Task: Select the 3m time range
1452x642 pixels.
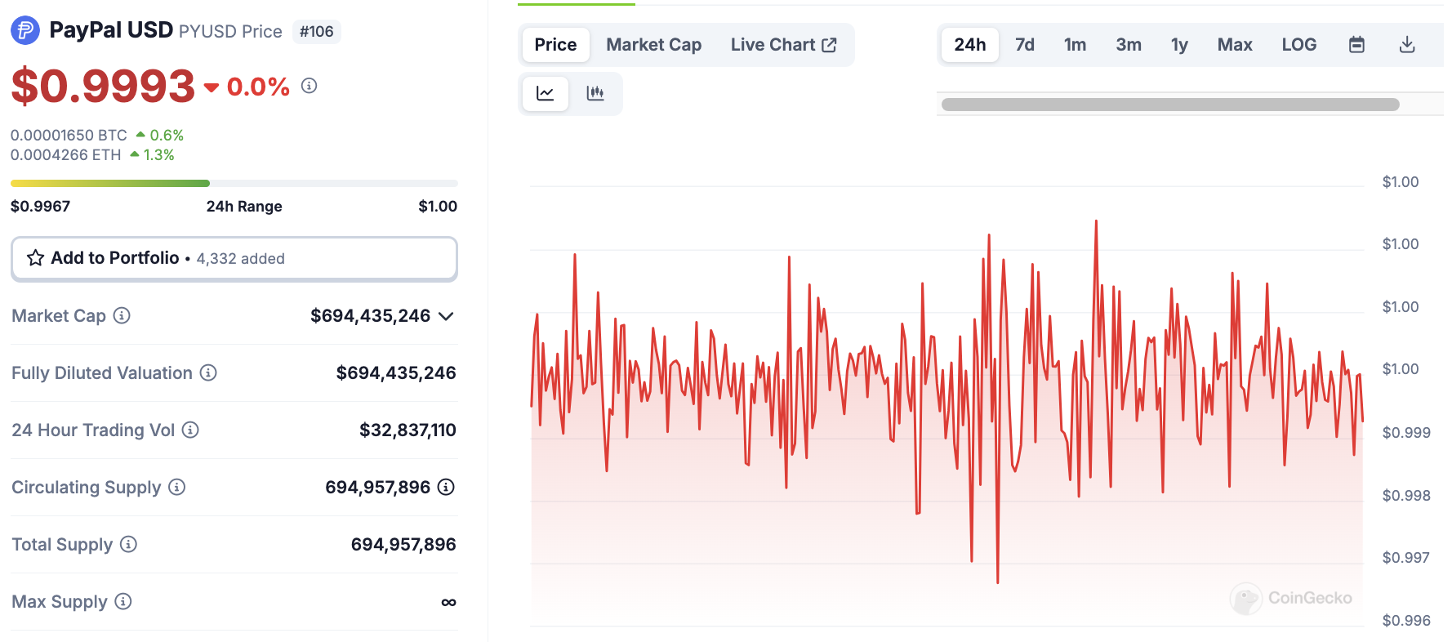Action: 1129,45
